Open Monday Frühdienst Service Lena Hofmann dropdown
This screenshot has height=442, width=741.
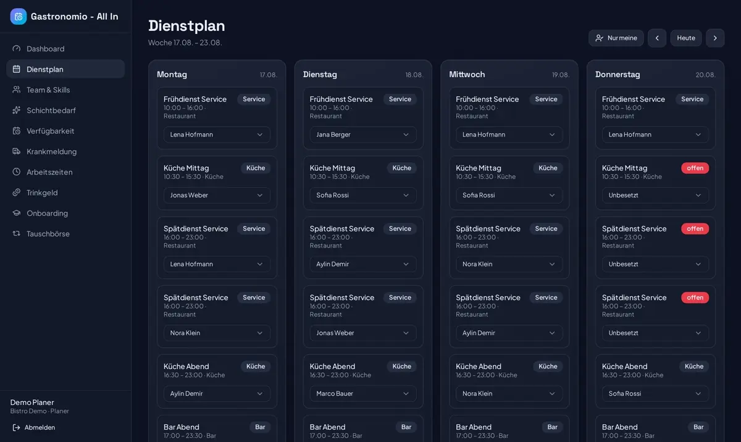[x=217, y=135]
